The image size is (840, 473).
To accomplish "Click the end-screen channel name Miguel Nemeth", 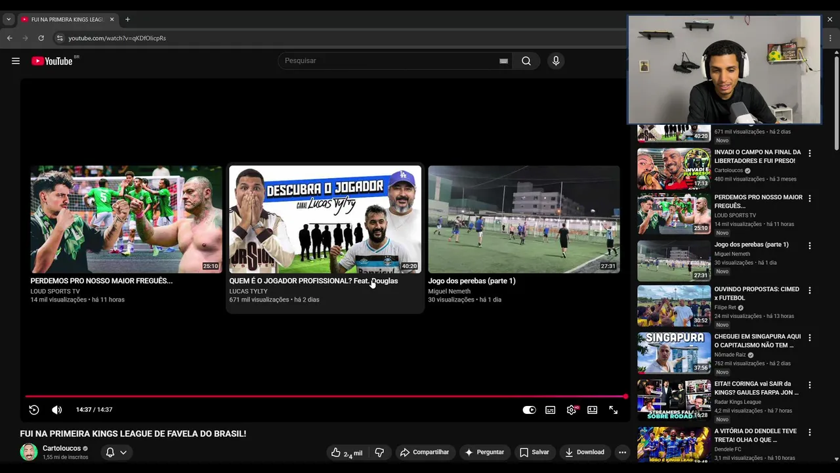I will (450, 292).
